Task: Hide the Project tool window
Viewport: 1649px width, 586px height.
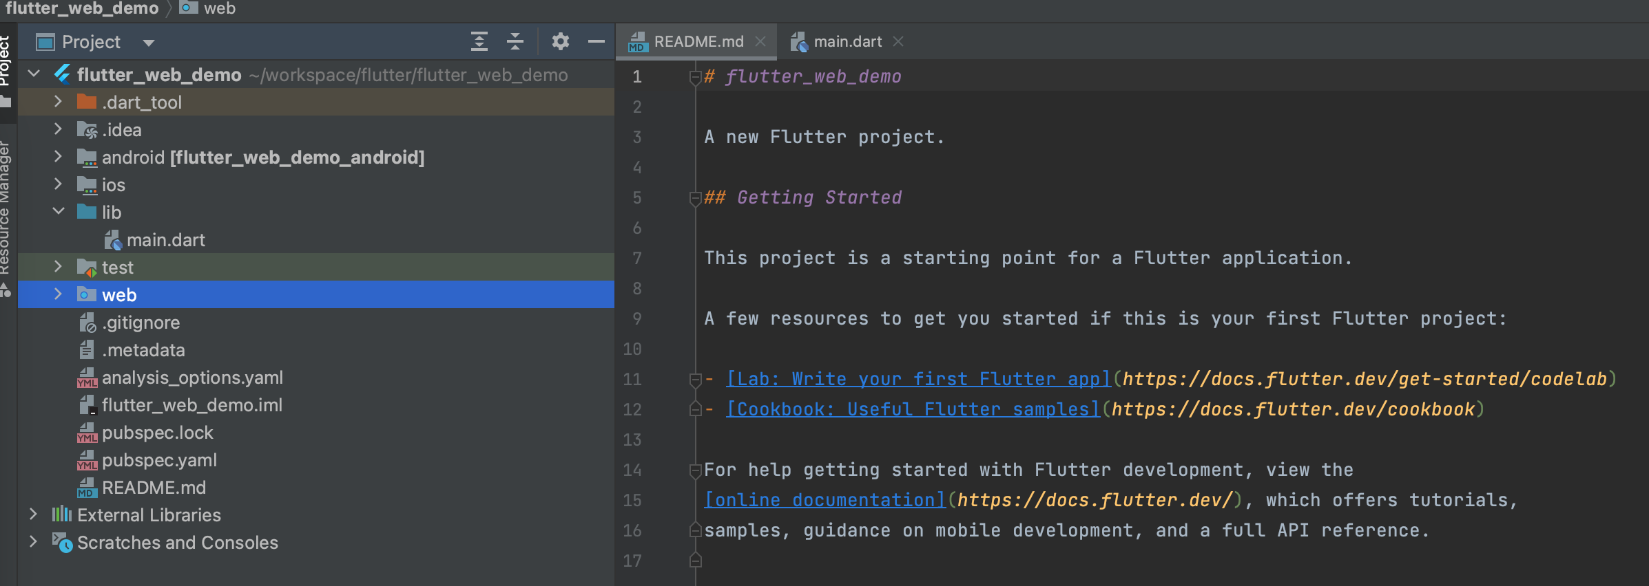Action: (597, 42)
